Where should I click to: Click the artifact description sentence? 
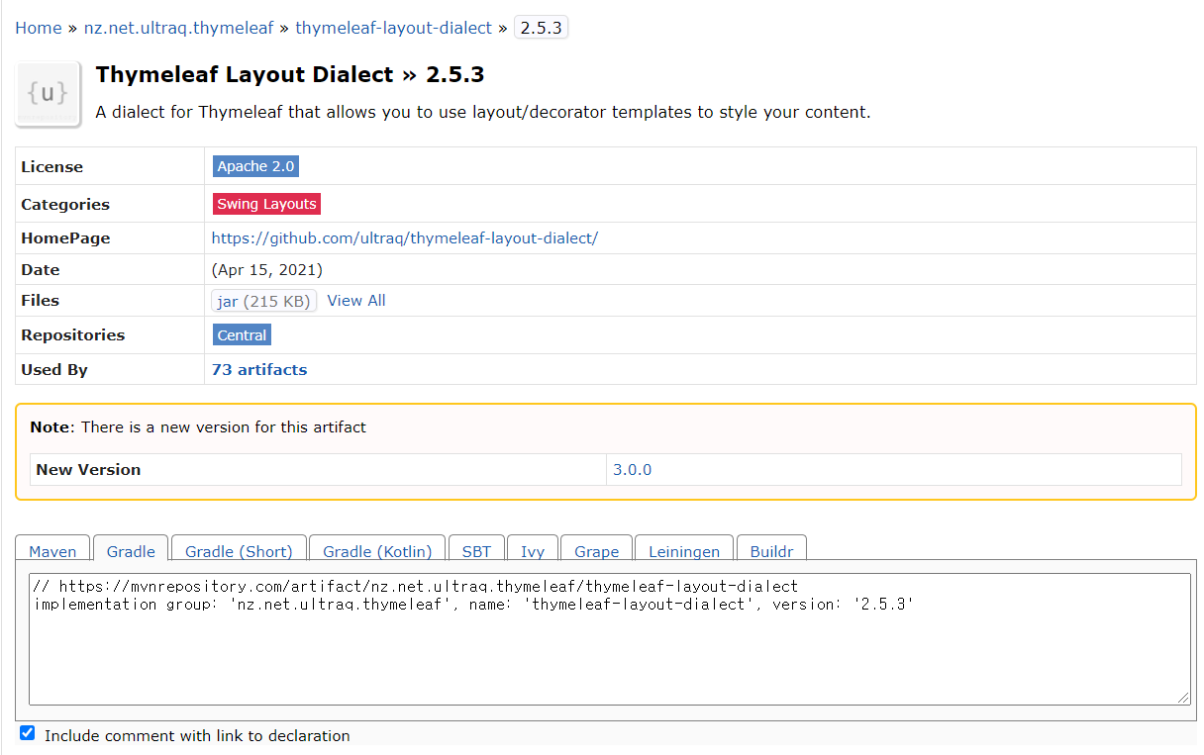coord(483,112)
